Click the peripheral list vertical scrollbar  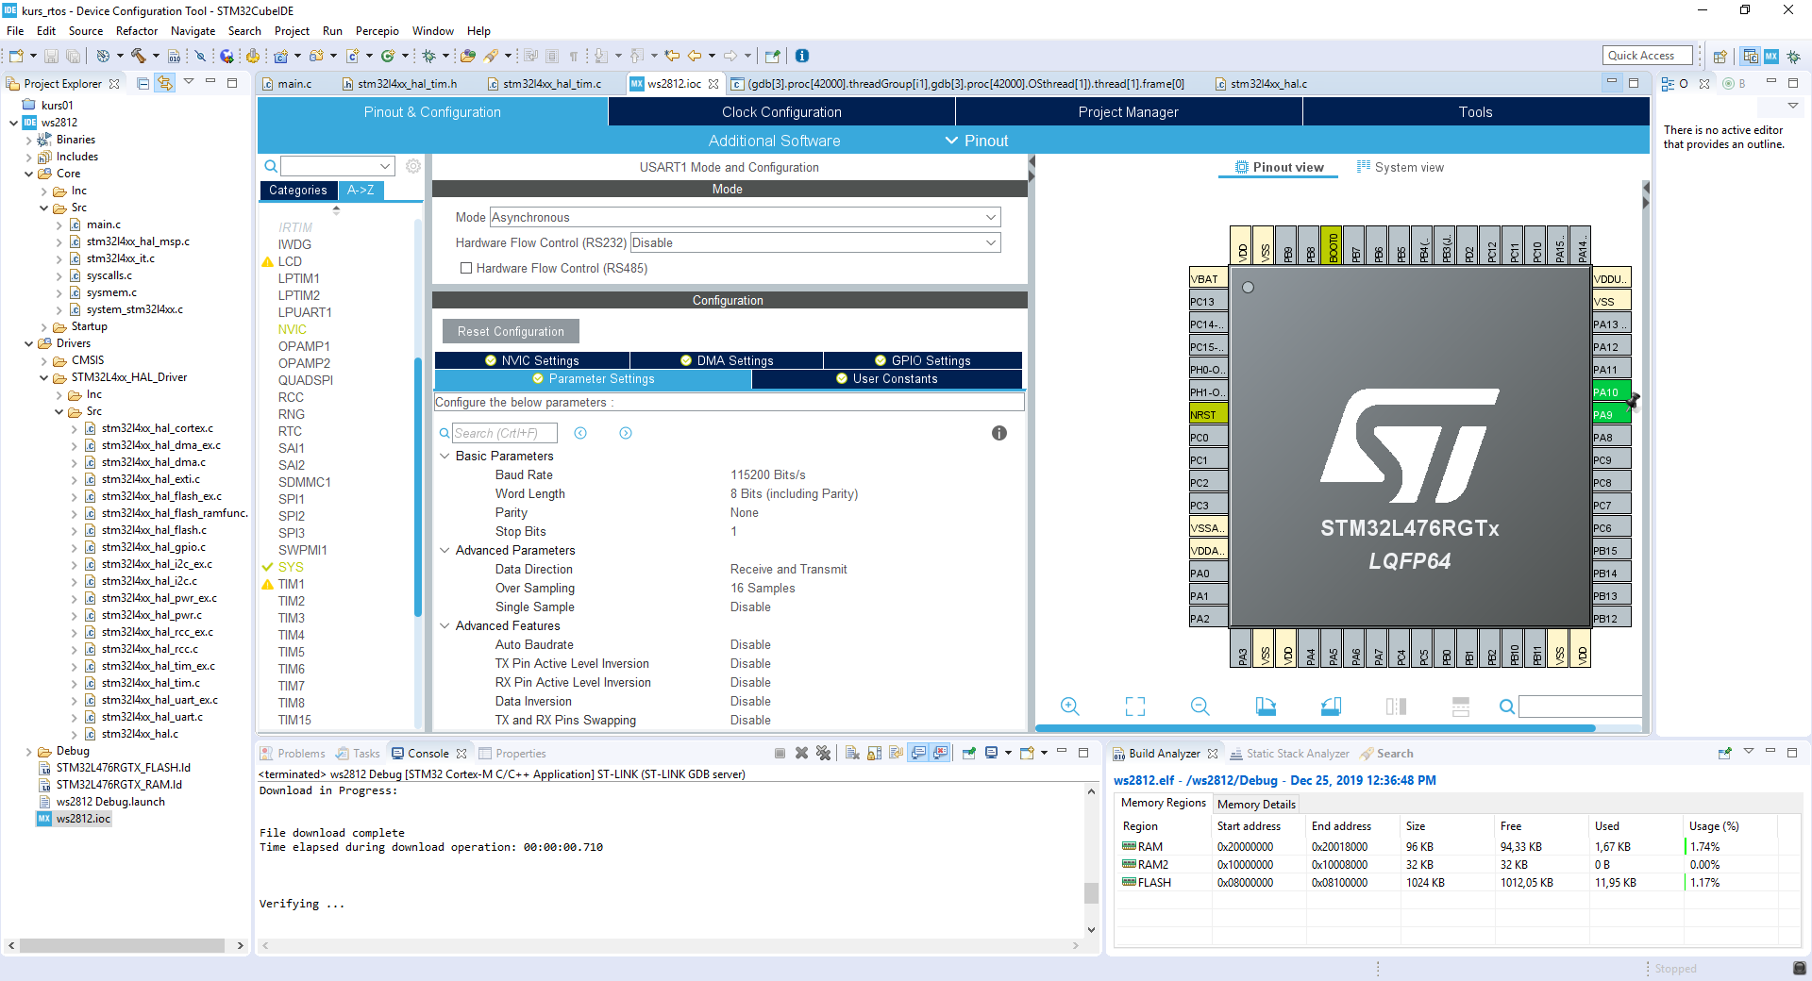[x=417, y=486]
